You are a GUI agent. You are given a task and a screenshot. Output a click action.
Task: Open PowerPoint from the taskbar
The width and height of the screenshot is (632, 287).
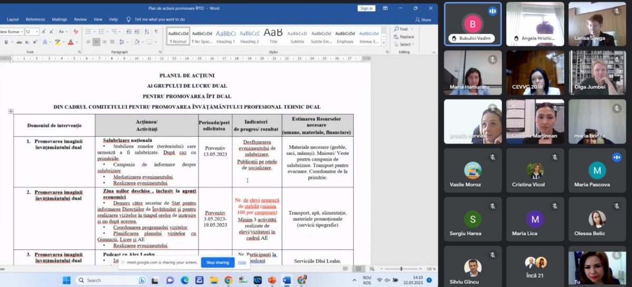(x=272, y=280)
